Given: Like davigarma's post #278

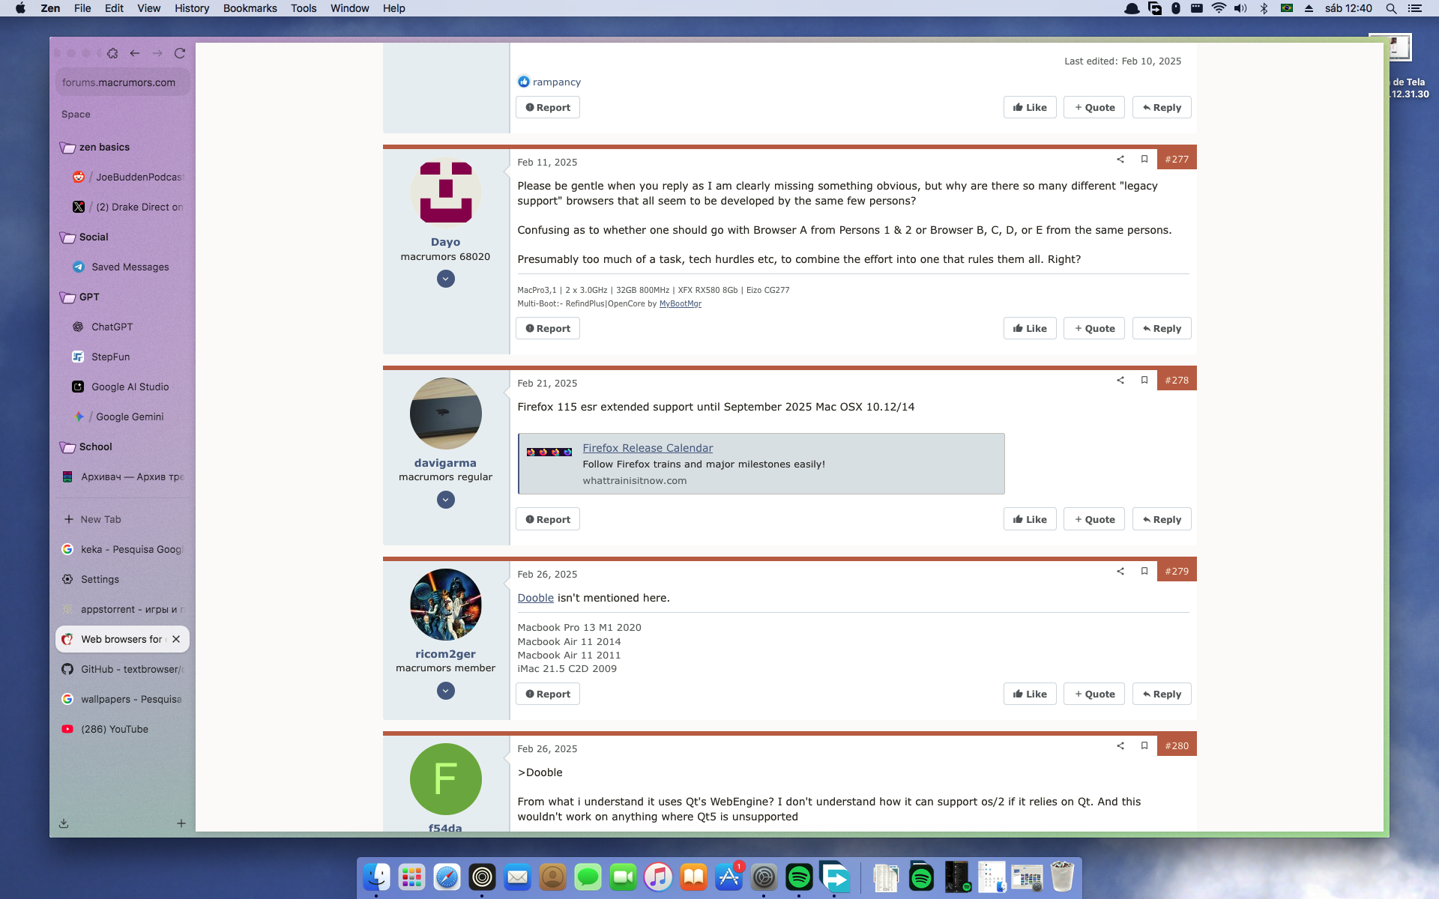Looking at the screenshot, I should (1030, 519).
